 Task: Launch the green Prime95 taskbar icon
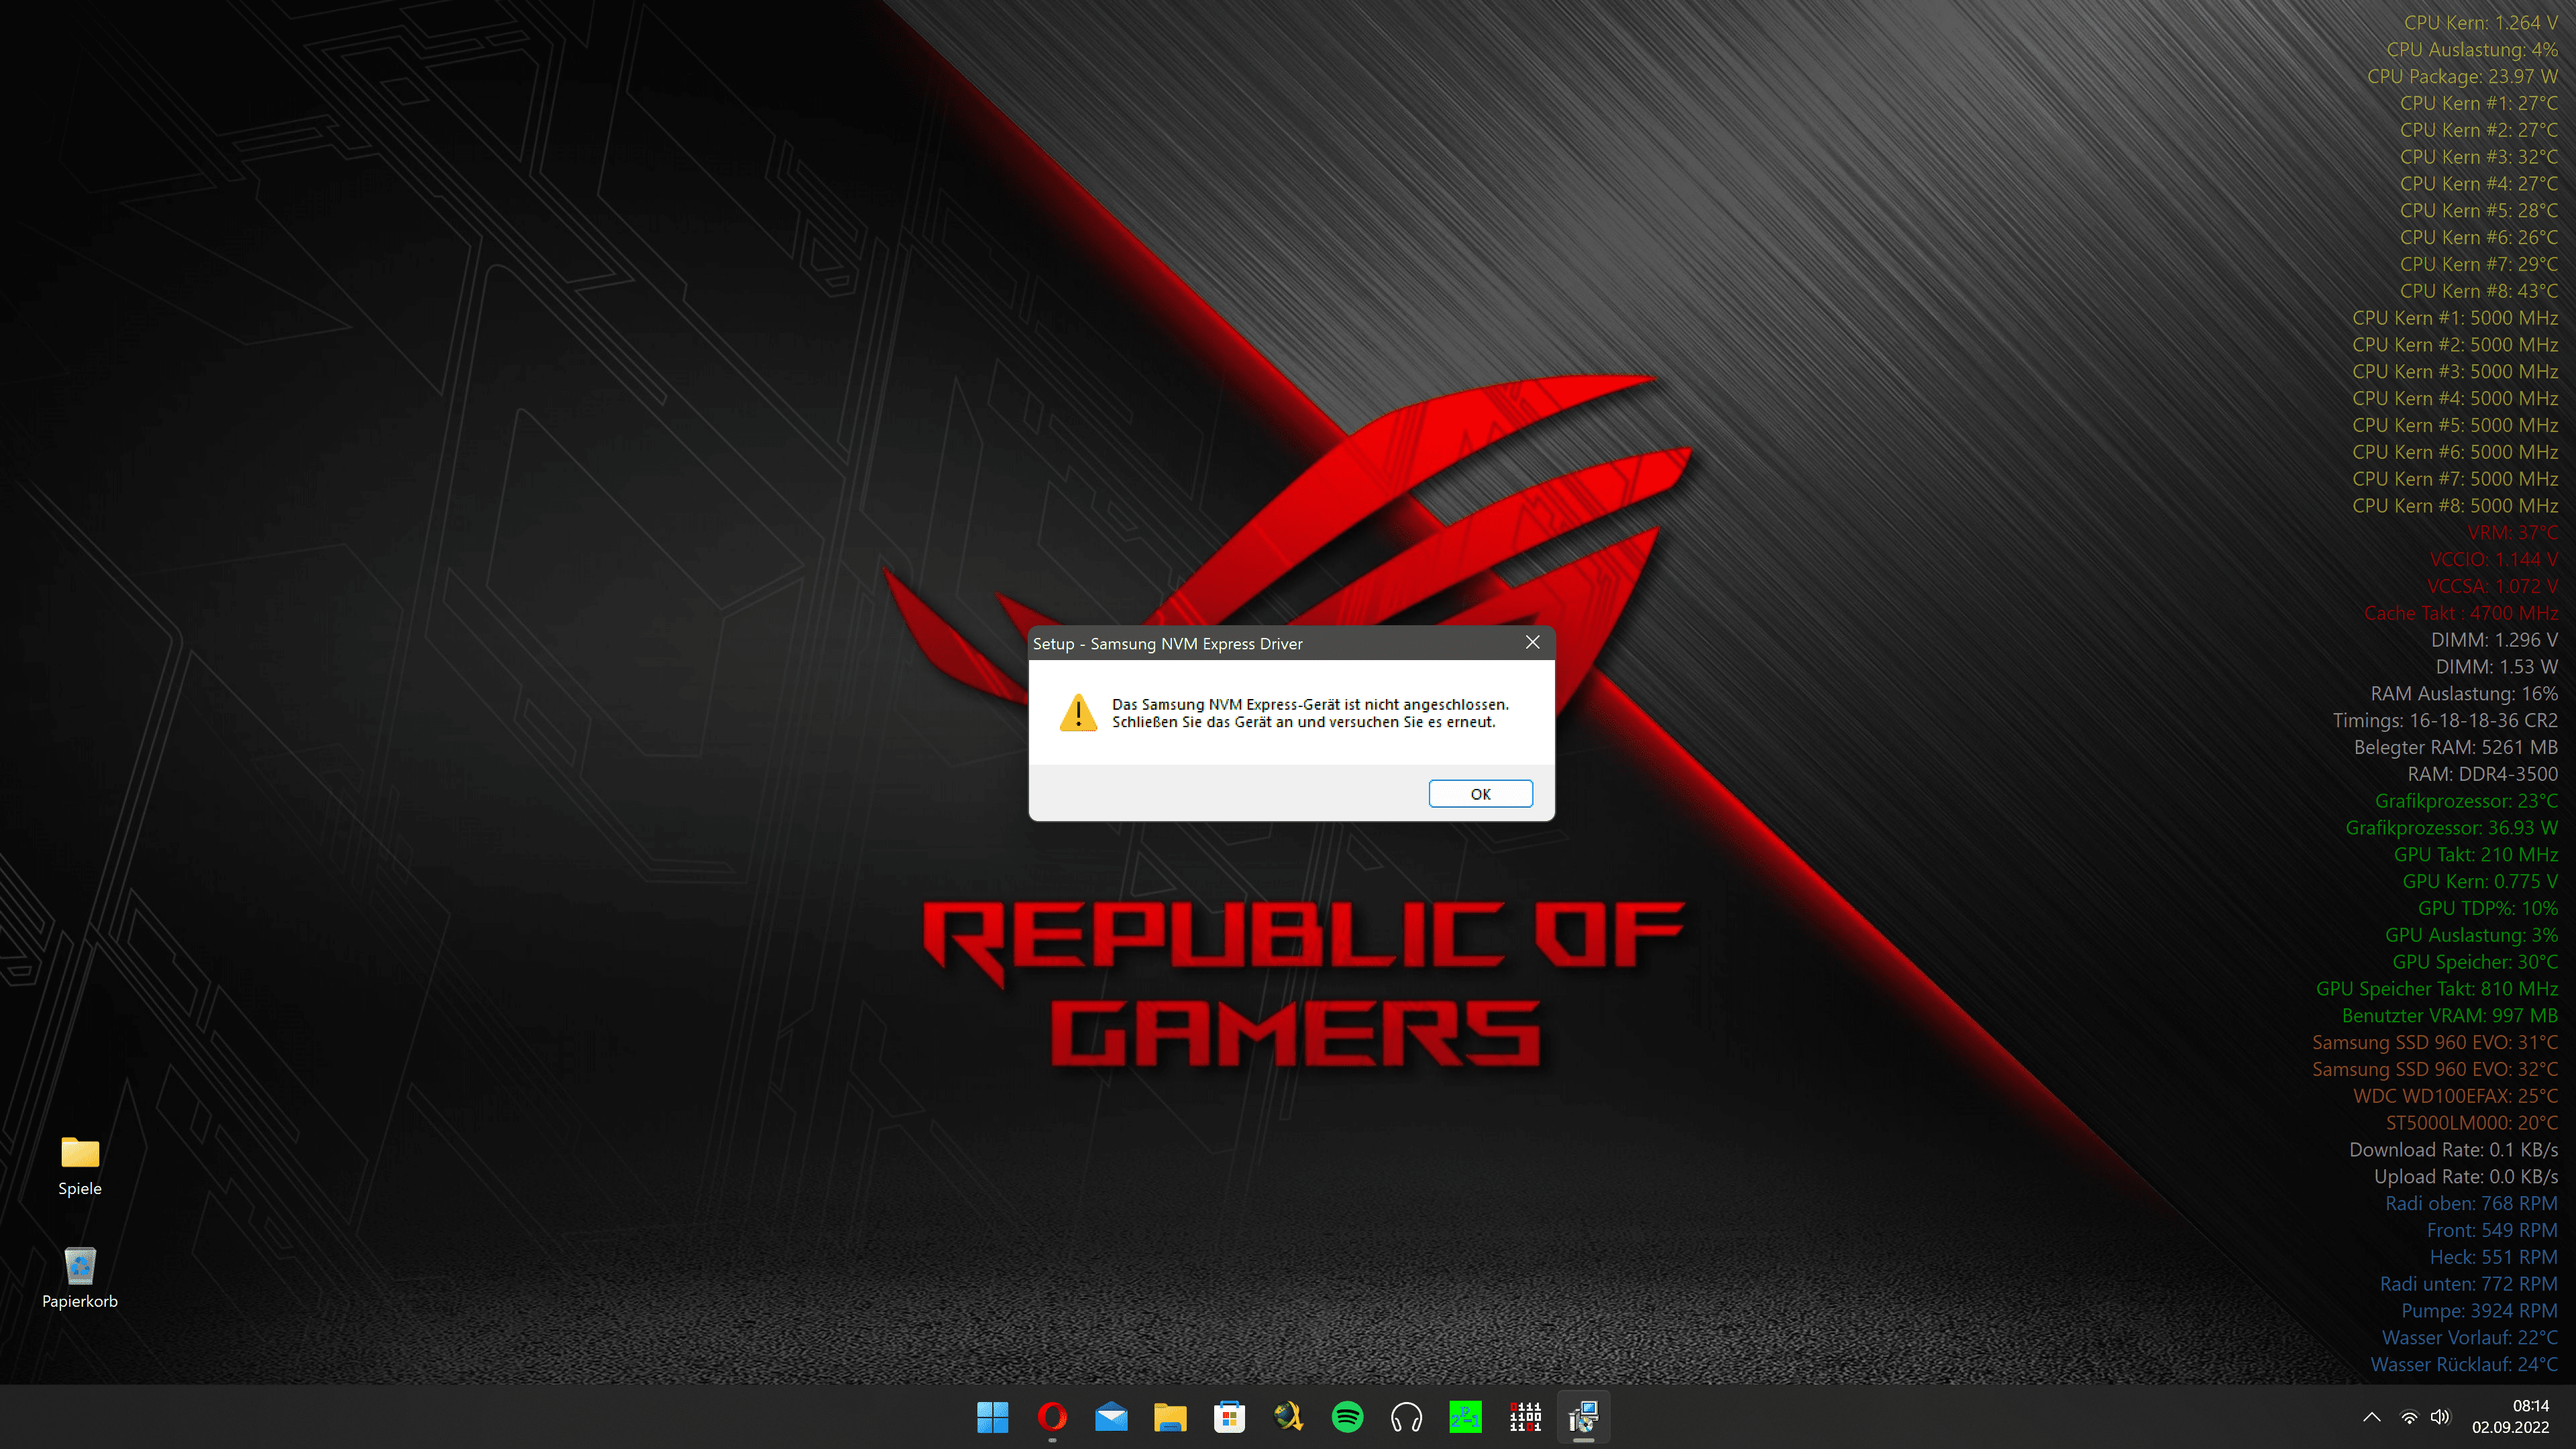click(1465, 1416)
